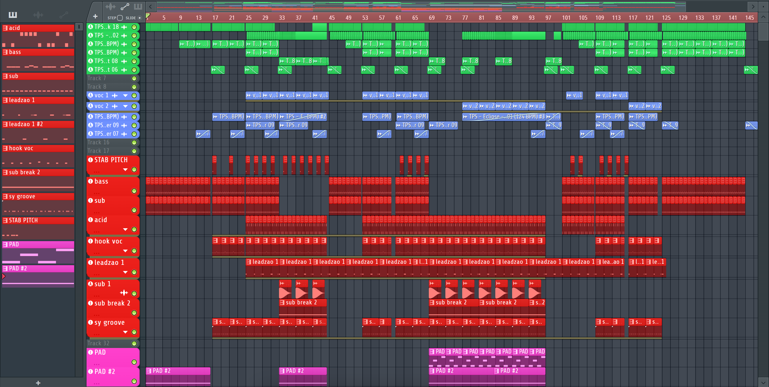The width and height of the screenshot is (769, 387).
Task: Select the audio waveform mode icon above STEP
Action: pos(111,6)
